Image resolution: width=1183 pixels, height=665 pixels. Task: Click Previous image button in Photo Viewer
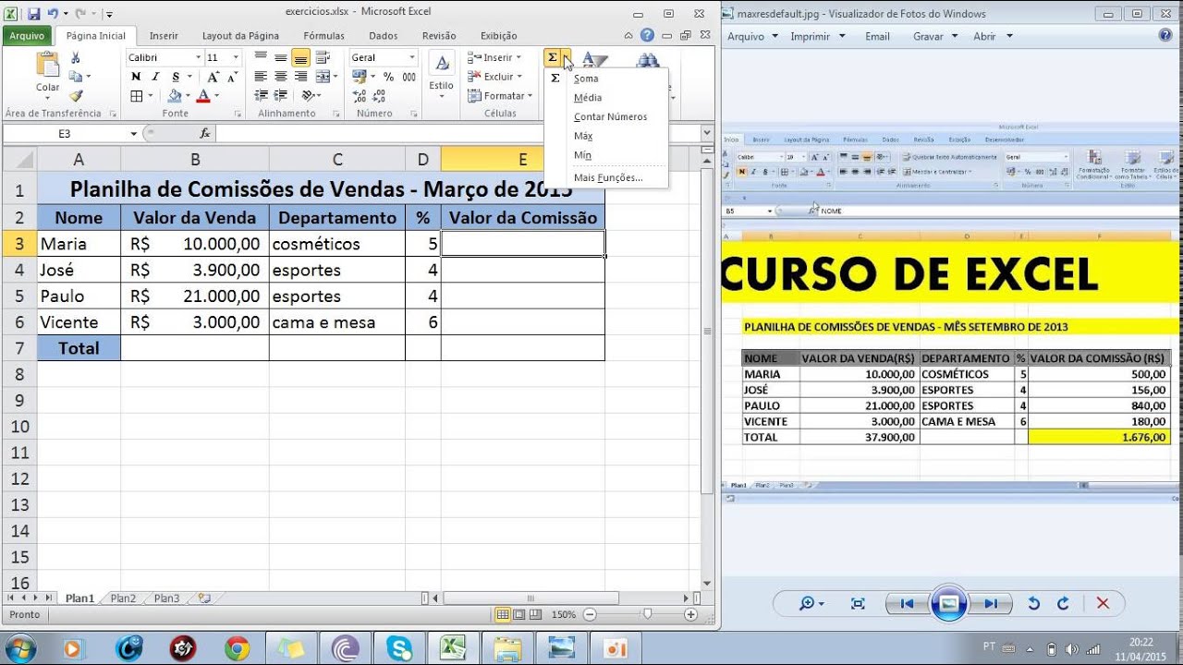[908, 603]
